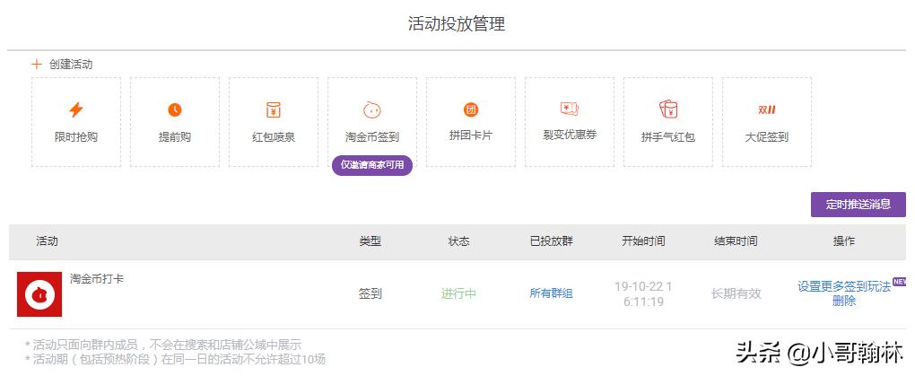
Task: Click the 红包喷泉 card label
Action: coord(273,138)
